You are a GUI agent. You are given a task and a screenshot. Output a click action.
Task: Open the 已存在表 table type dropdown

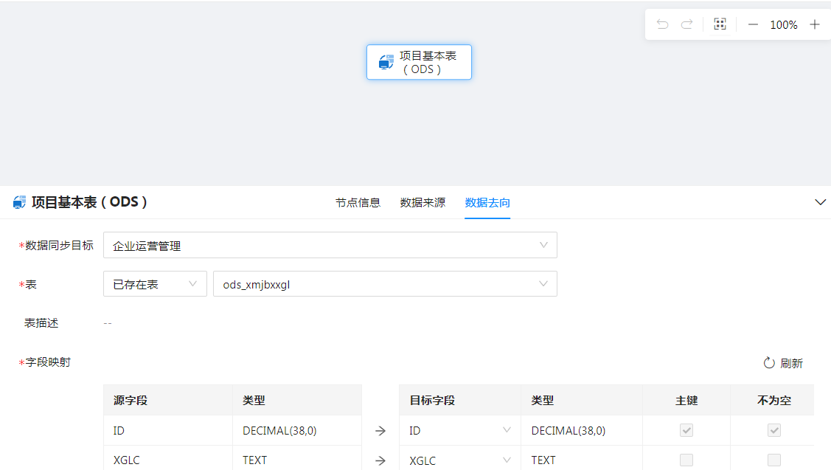155,284
